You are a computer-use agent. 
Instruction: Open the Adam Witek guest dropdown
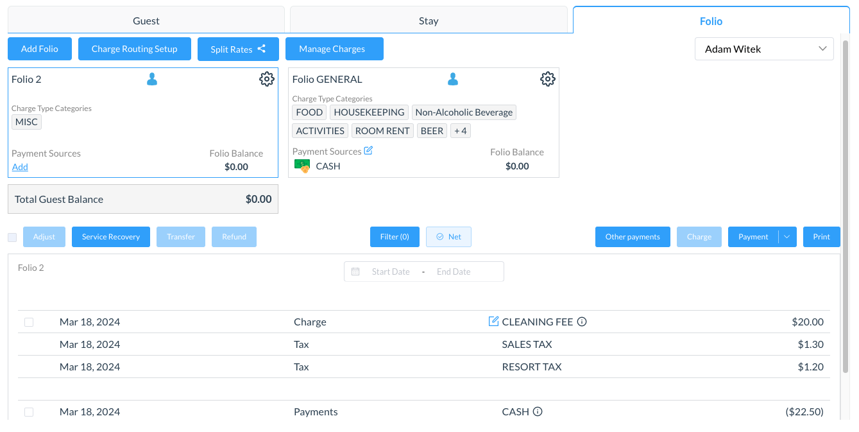[x=763, y=49]
